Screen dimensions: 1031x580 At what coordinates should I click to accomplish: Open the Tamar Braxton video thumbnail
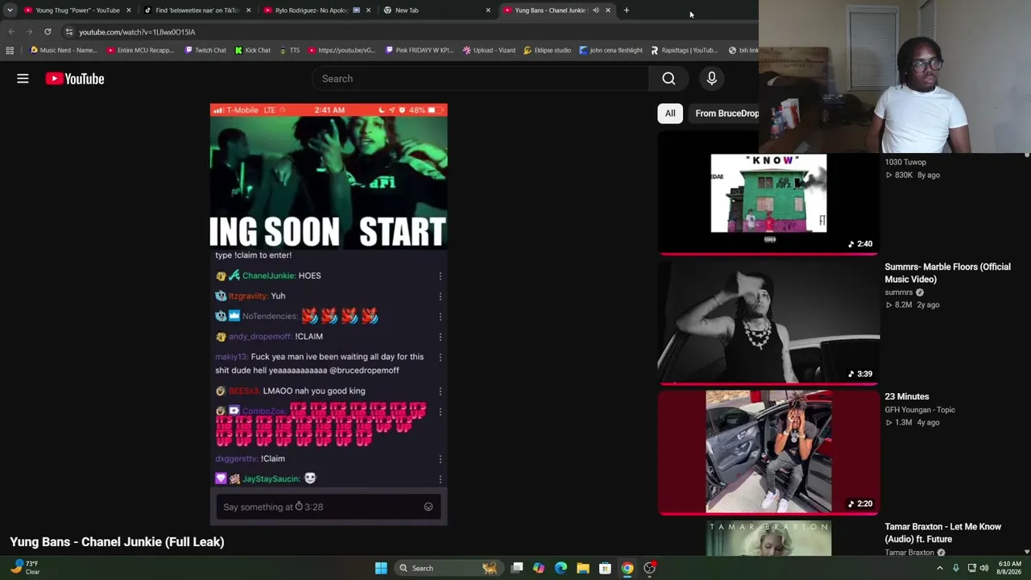coord(768,538)
